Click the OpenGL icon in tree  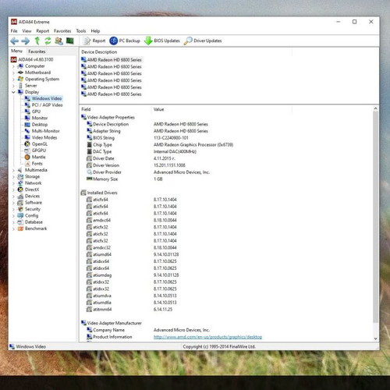27,144
